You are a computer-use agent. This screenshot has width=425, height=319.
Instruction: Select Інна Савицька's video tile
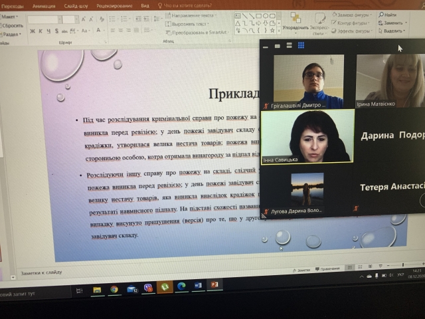tap(307, 137)
